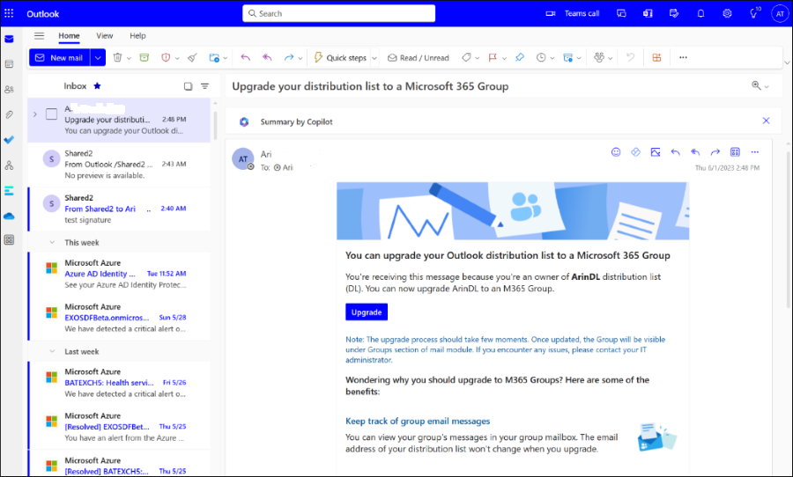Open the AT account avatar
The width and height of the screenshot is (793, 477).
click(780, 14)
